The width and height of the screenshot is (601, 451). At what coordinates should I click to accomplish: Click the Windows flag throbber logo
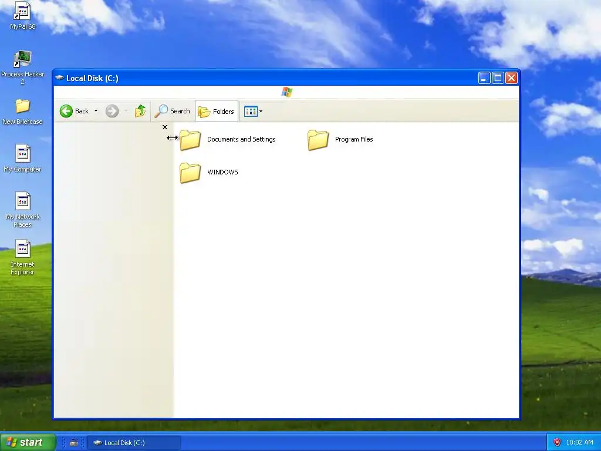(286, 92)
